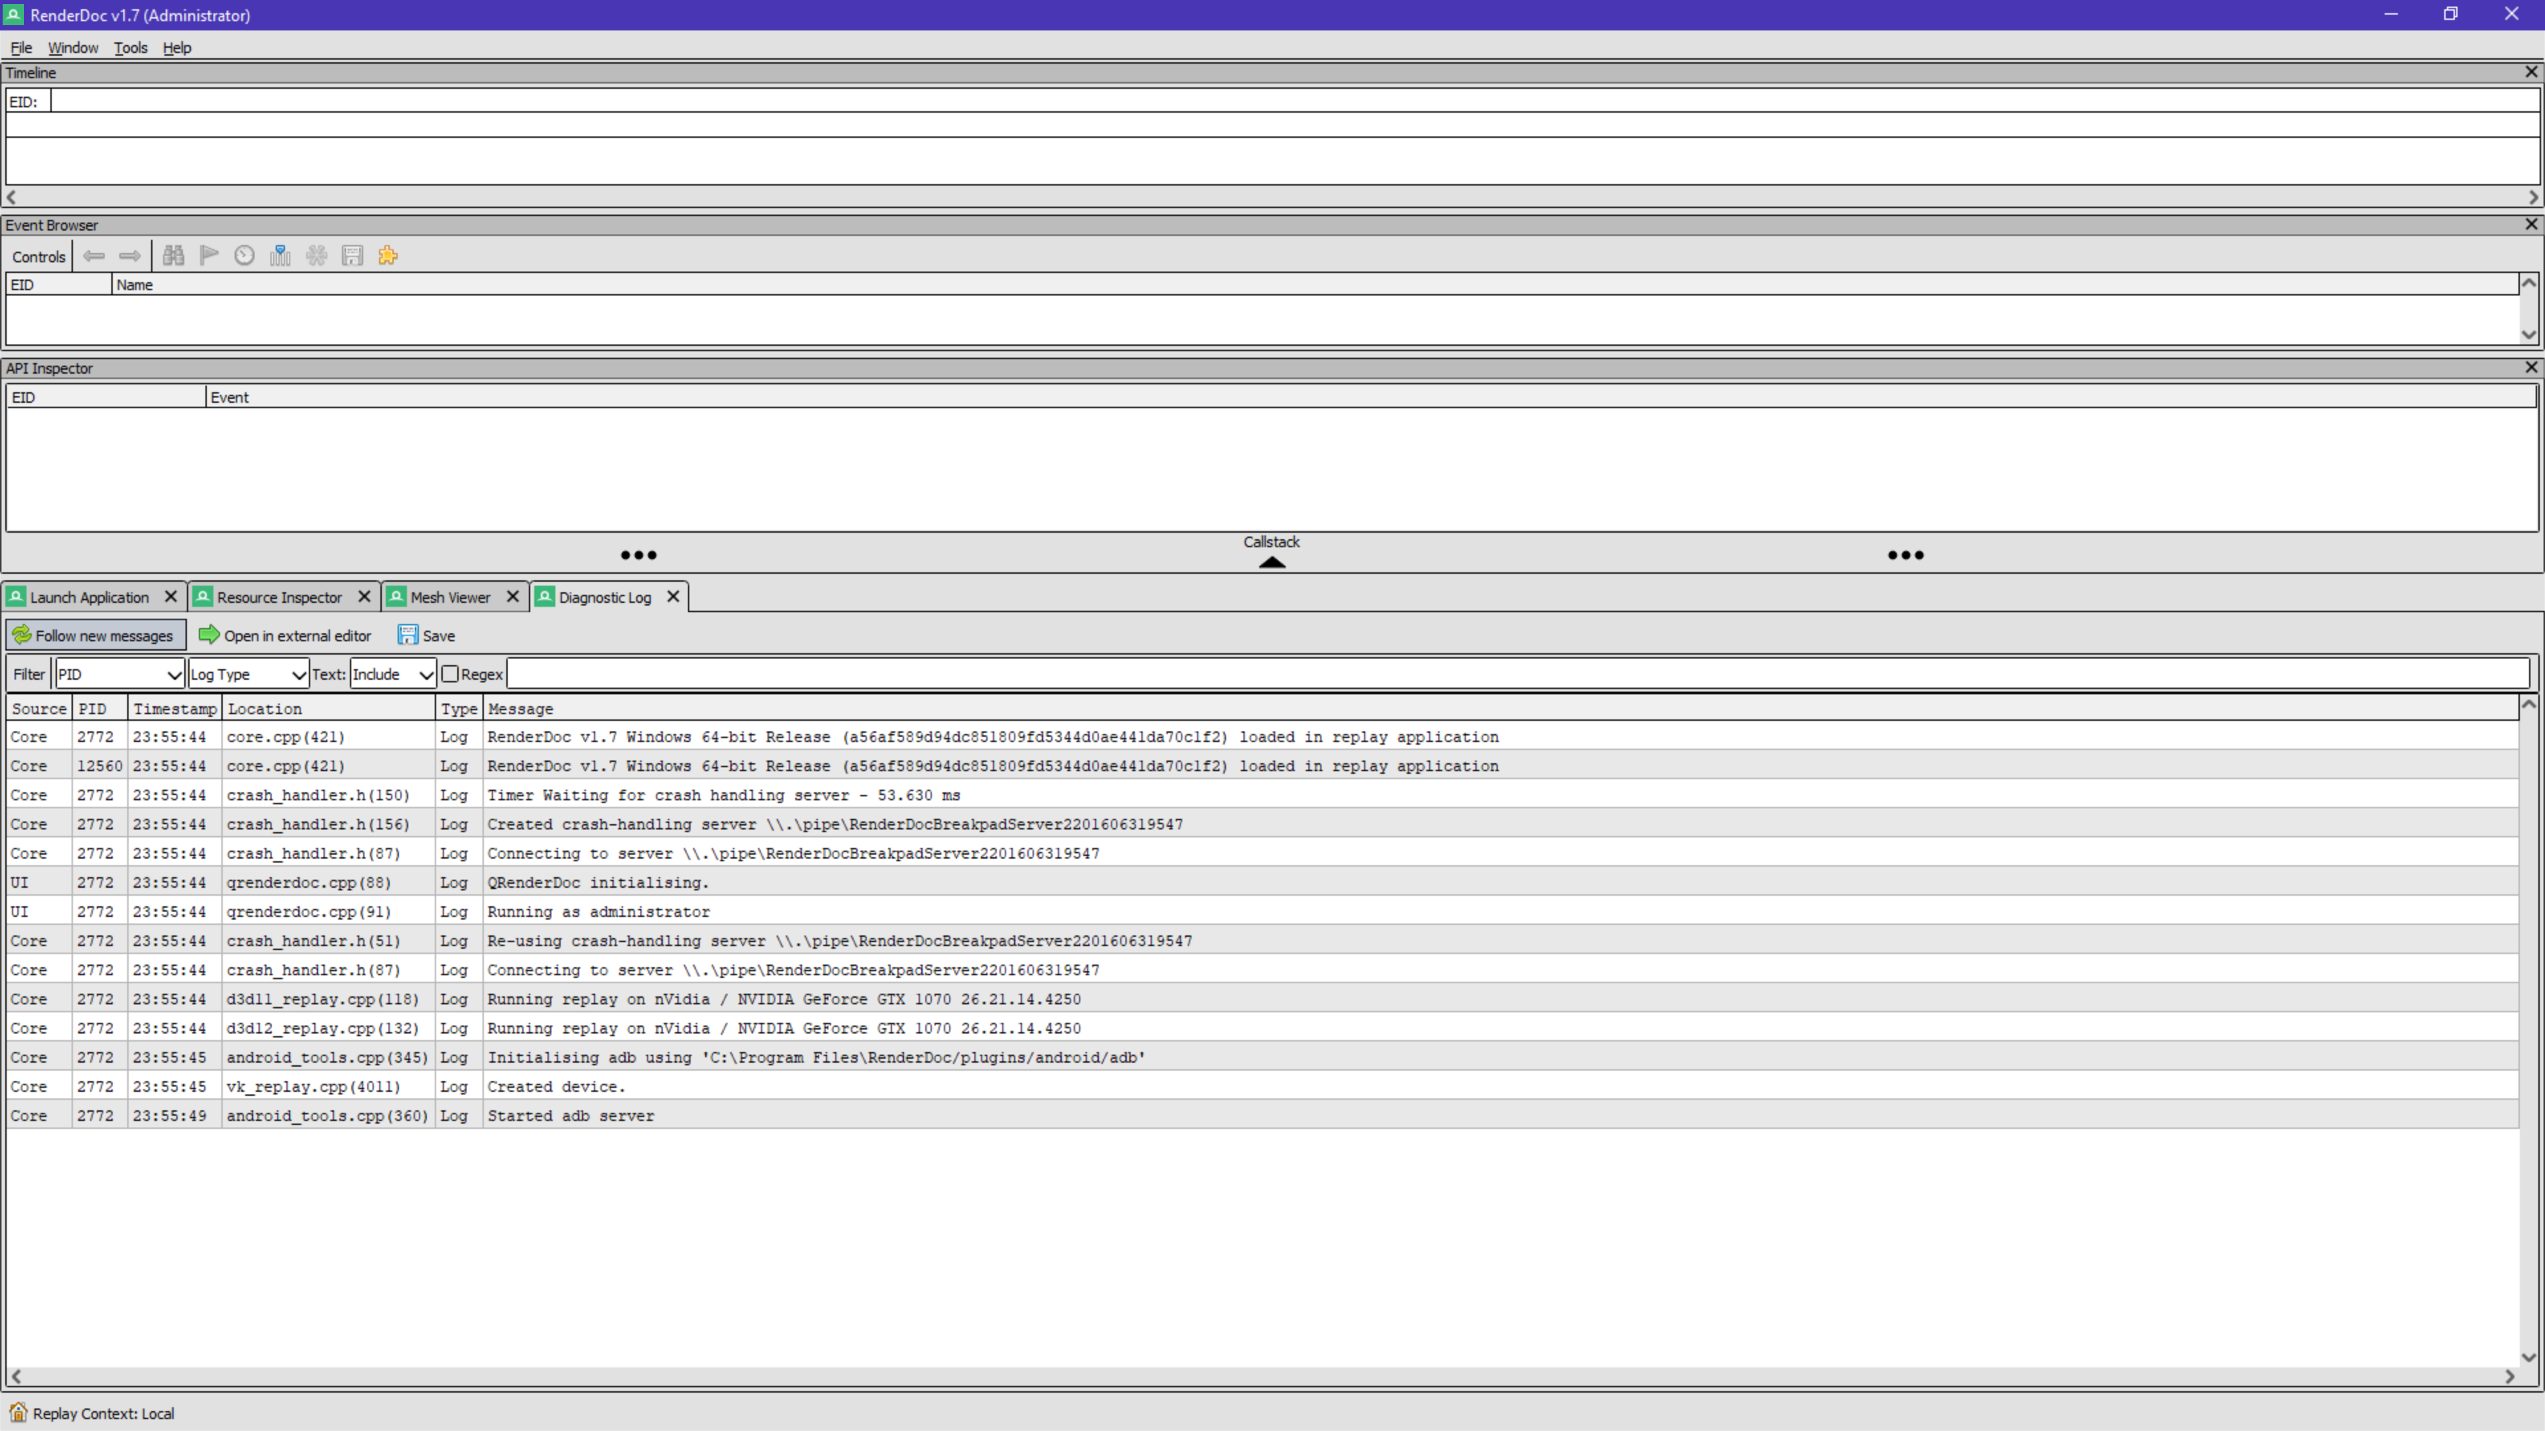Screen dimensions: 2545x1431
Task: Toggle Follow new messages
Action: 95,635
